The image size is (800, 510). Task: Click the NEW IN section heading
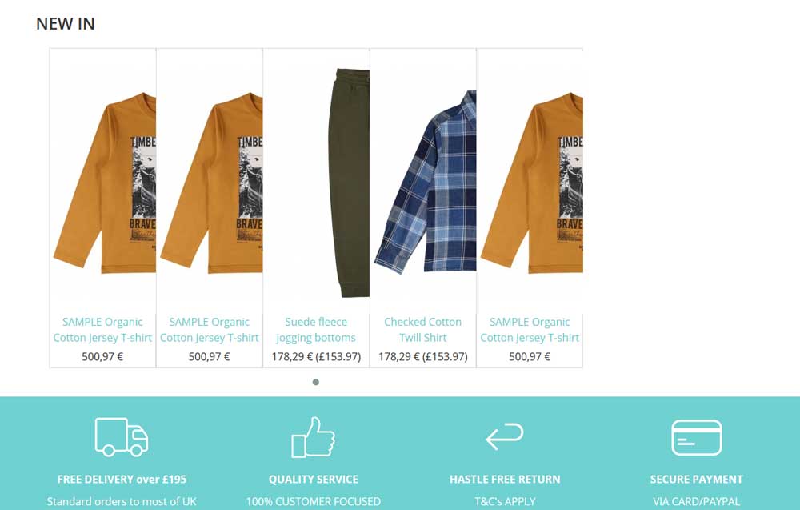point(66,24)
